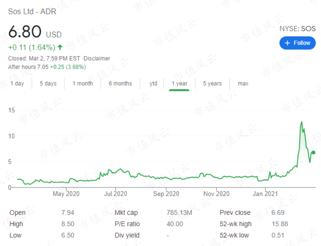Click the 15 y-axis label

pyautogui.click(x=11, y=110)
